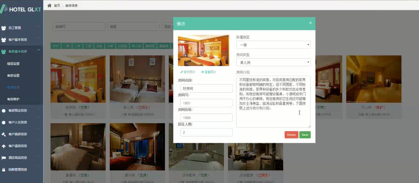Select 楼层设置 submenu item

(x=13, y=64)
